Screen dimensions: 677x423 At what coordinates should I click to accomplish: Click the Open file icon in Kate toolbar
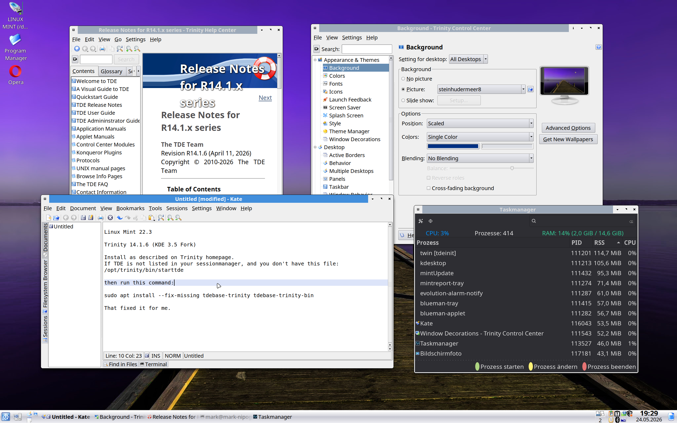tap(56, 218)
